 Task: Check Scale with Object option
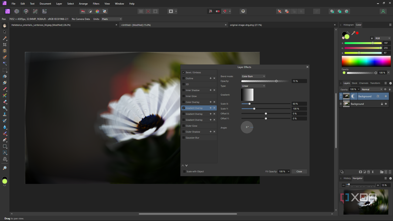[184, 172]
